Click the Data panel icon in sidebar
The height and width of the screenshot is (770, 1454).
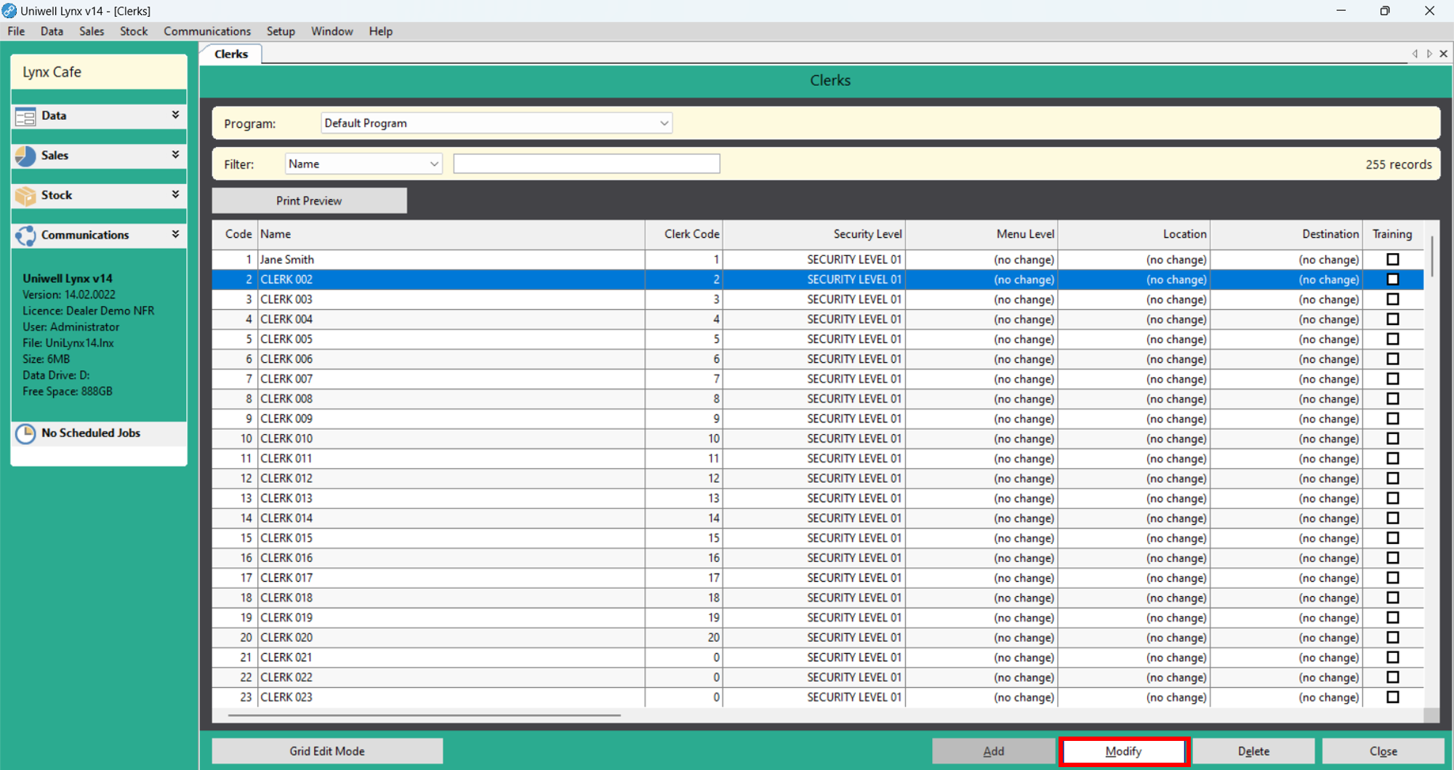25,116
